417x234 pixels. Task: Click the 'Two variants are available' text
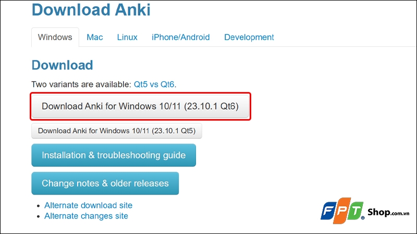[81, 84]
